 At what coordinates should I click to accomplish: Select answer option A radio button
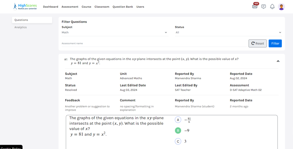click(178, 120)
